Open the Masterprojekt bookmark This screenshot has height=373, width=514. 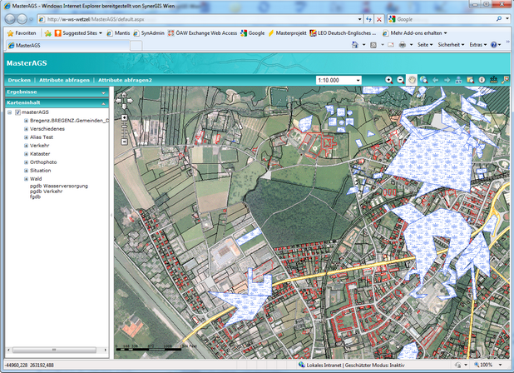point(288,33)
